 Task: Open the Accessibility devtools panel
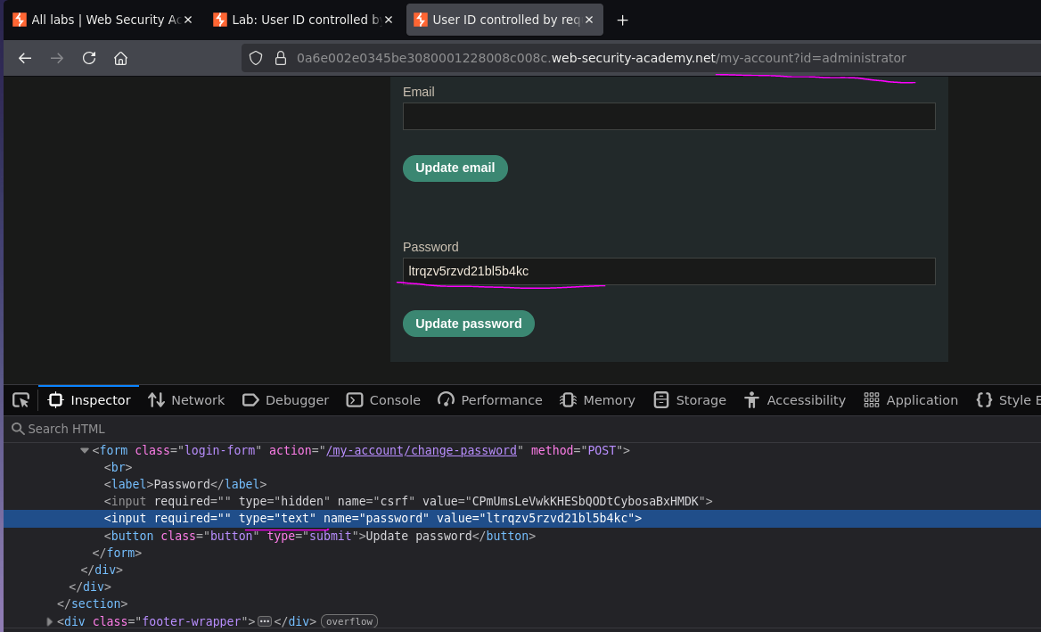[794, 400]
